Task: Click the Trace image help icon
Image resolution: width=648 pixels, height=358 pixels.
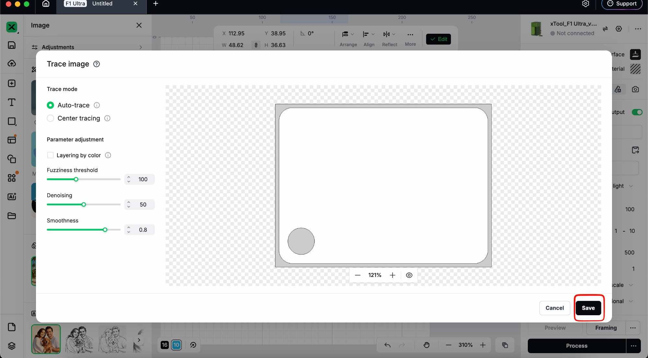Action: tap(96, 64)
